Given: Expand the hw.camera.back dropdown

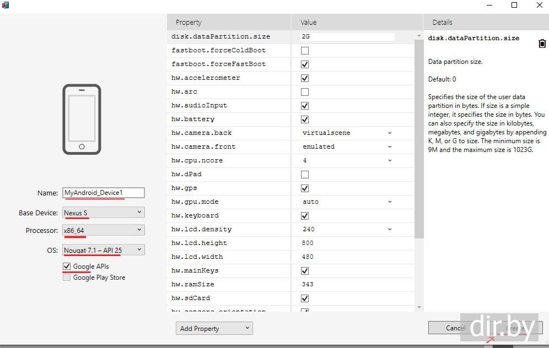Looking at the screenshot, I should coord(347,133).
